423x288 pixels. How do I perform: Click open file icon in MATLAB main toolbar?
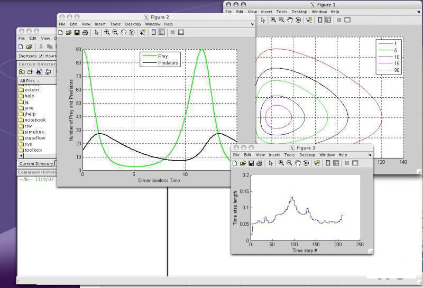(29, 47)
